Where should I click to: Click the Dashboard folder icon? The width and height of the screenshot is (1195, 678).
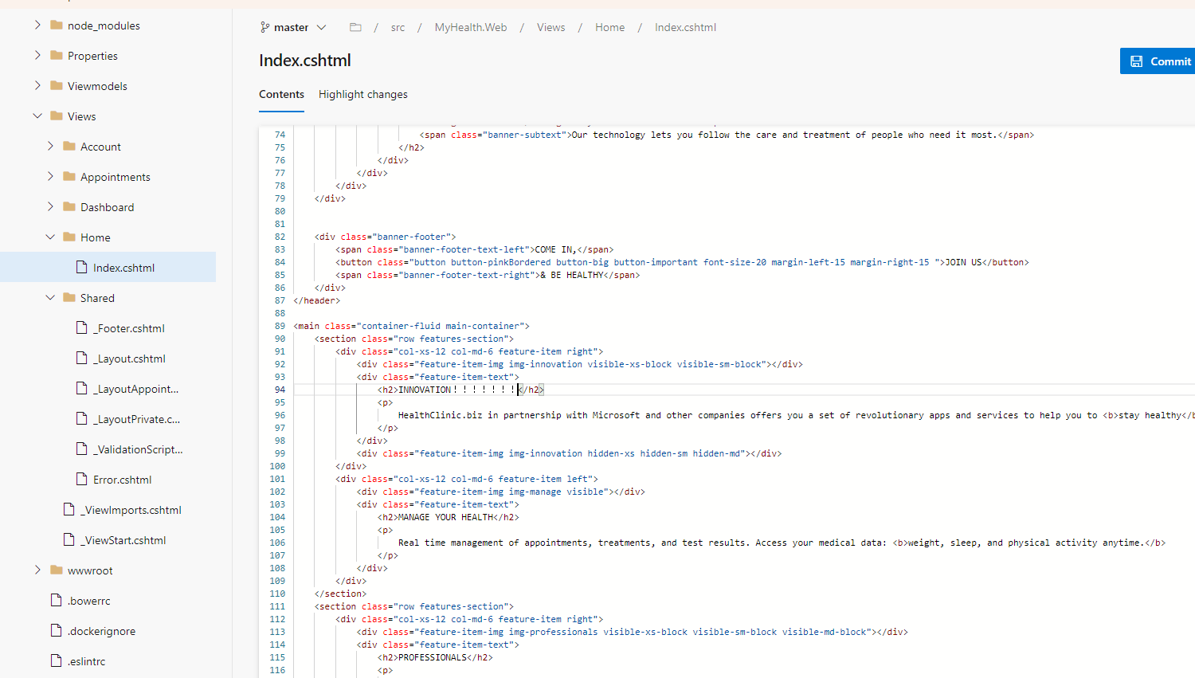point(69,207)
